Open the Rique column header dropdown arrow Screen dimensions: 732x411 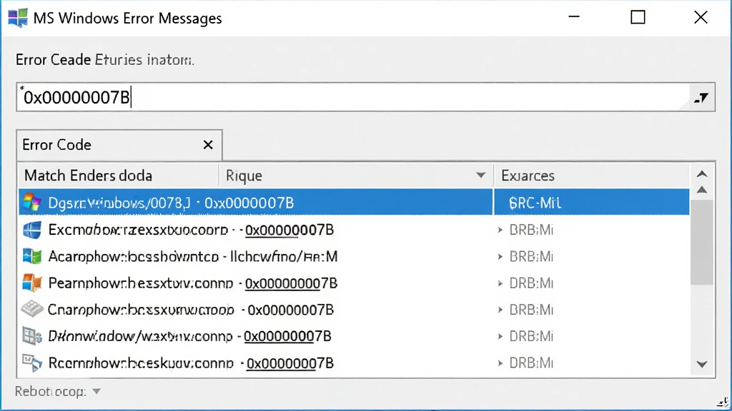click(480, 176)
